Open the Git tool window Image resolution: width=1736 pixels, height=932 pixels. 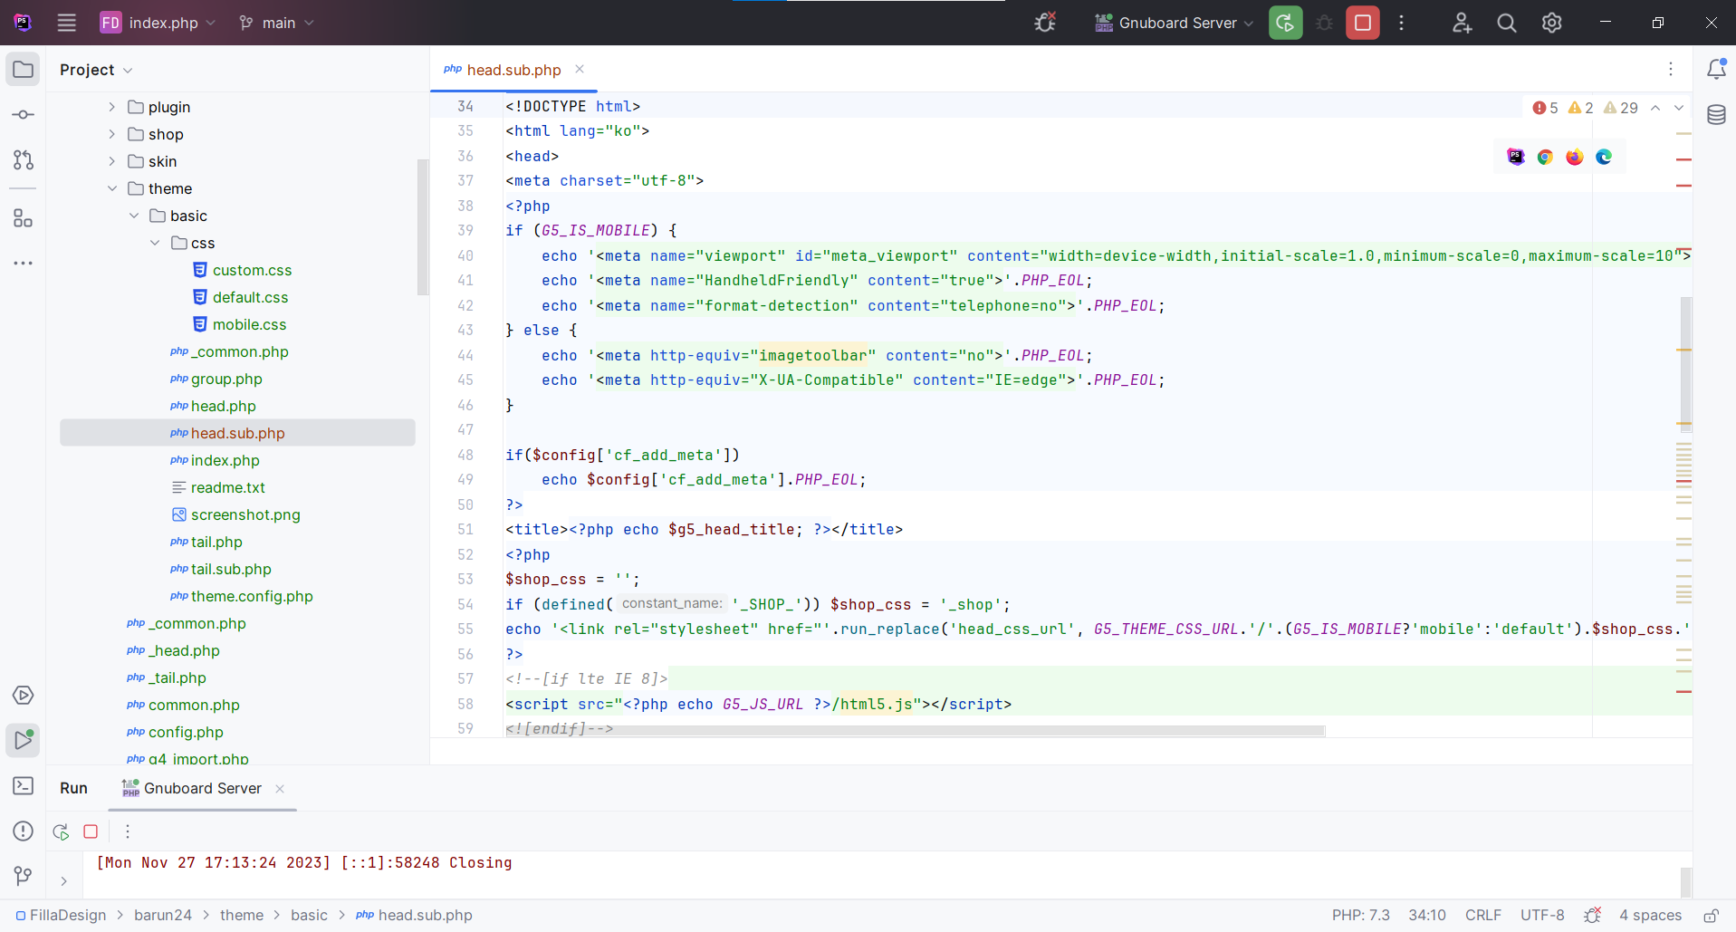point(24,876)
